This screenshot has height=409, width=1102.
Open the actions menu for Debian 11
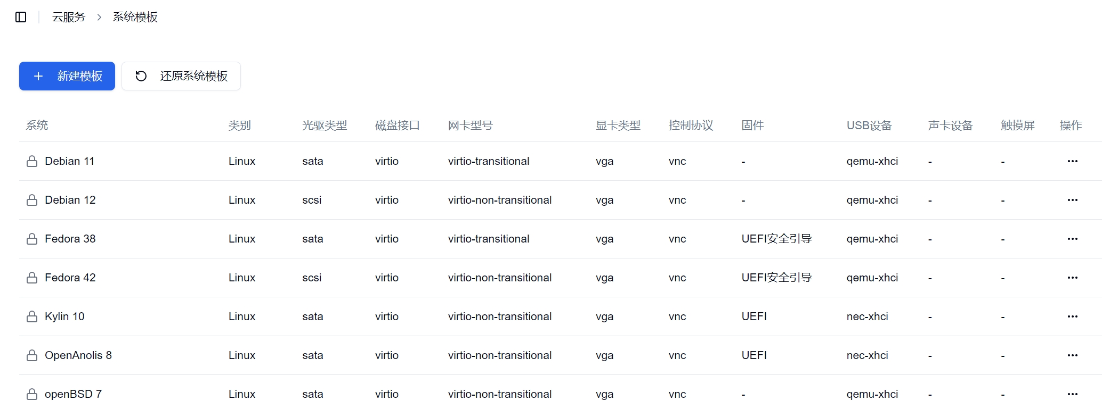(1073, 161)
